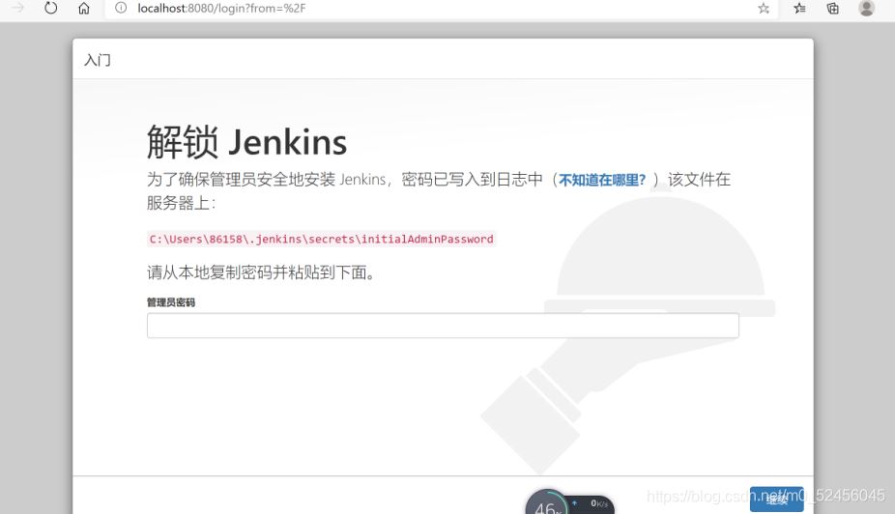Image resolution: width=895 pixels, height=514 pixels.
Task: Click '请从本地复制密码并粘贴到下面' instruction text
Action: [261, 272]
